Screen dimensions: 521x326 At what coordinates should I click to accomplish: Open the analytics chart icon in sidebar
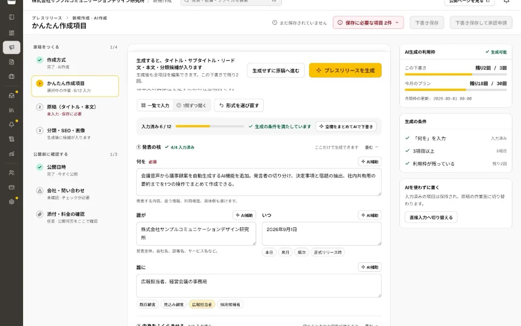(x=11, y=154)
